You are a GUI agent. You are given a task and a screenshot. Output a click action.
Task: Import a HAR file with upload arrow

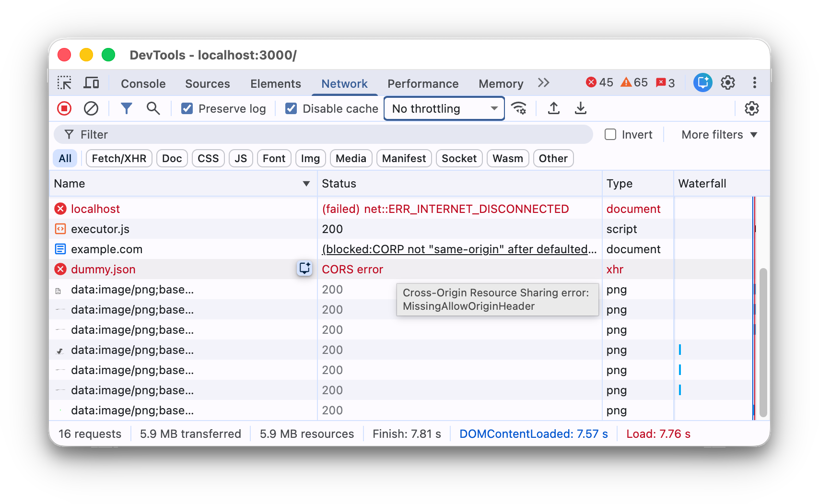point(554,108)
